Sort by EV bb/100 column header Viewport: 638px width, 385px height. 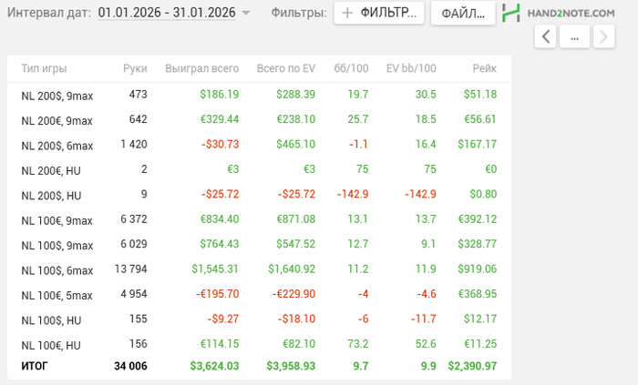coord(411,69)
